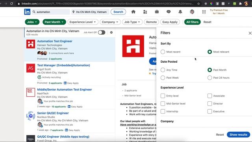
Task: Check the Associate experience box
Action: click(x=209, y=96)
